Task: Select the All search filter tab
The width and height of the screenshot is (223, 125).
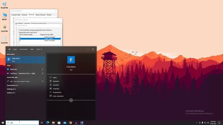Action: (x=9, y=49)
